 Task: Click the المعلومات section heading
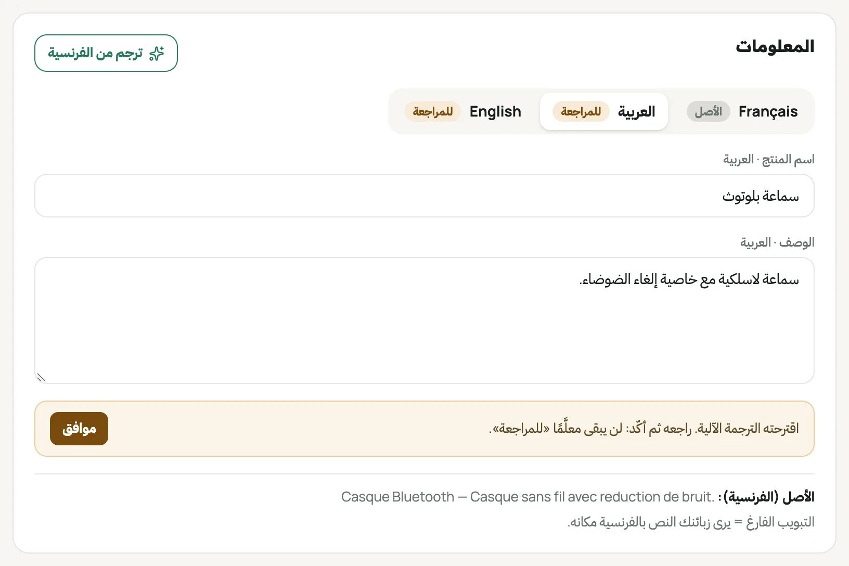point(775,46)
